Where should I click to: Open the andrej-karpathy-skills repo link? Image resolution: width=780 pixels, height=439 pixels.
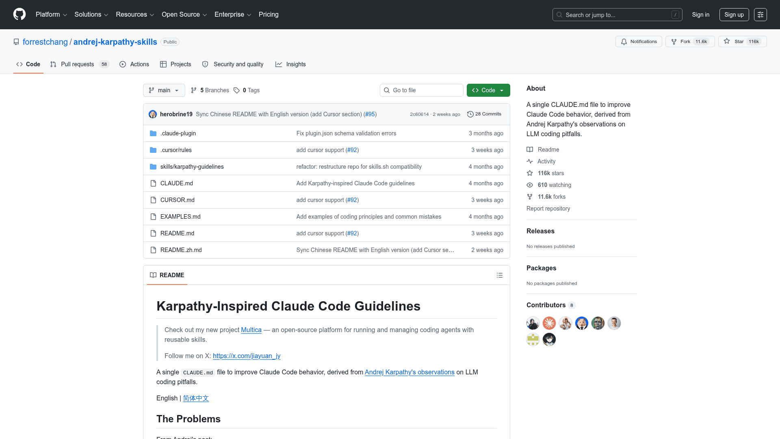point(115,42)
